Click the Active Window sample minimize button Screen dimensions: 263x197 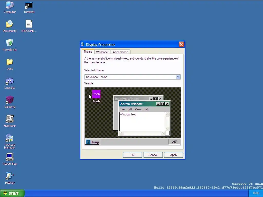click(x=158, y=104)
